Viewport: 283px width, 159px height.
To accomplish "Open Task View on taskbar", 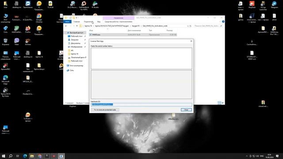I will pyautogui.click(x=18, y=156).
